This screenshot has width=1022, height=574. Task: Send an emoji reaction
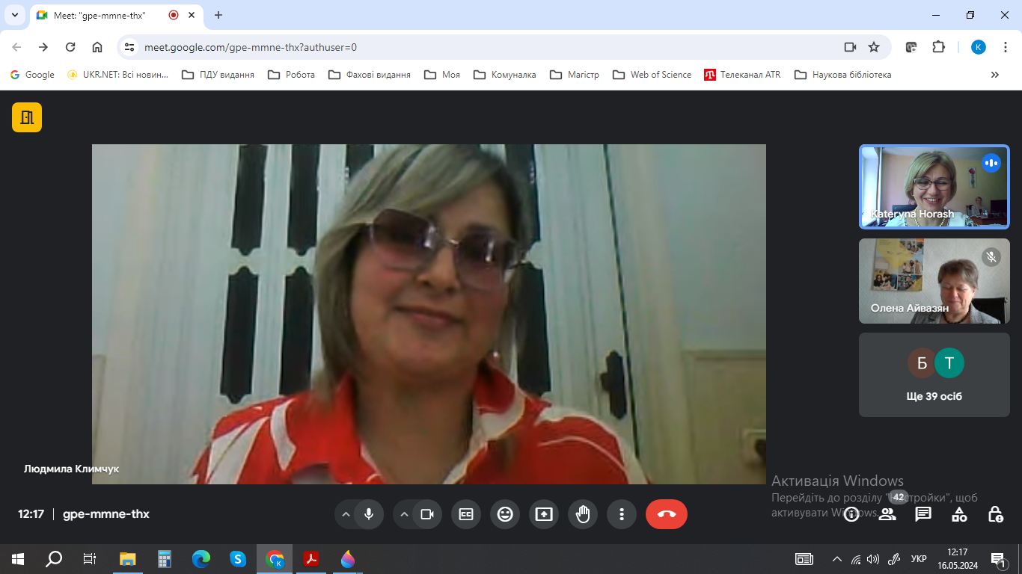505,514
